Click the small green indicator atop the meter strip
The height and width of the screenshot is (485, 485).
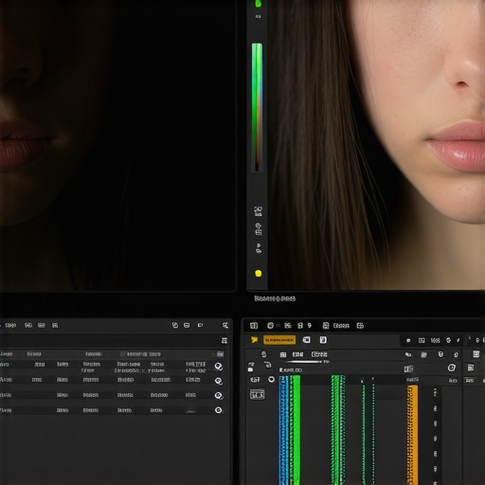click(258, 4)
